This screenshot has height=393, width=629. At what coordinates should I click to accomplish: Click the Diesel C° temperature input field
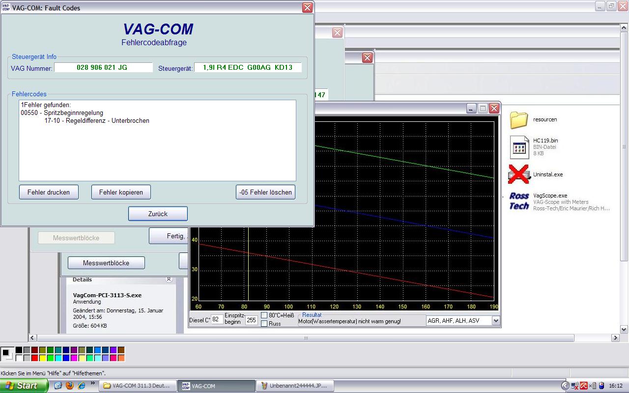(x=217, y=320)
